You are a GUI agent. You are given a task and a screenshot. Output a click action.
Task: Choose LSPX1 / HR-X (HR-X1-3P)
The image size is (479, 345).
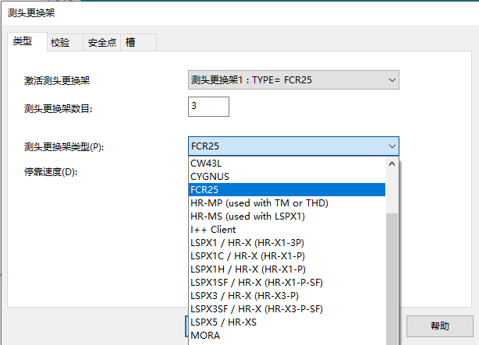(286, 243)
